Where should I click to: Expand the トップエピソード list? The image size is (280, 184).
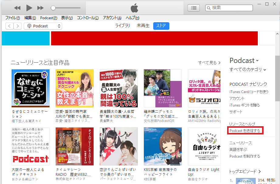coord(245,172)
